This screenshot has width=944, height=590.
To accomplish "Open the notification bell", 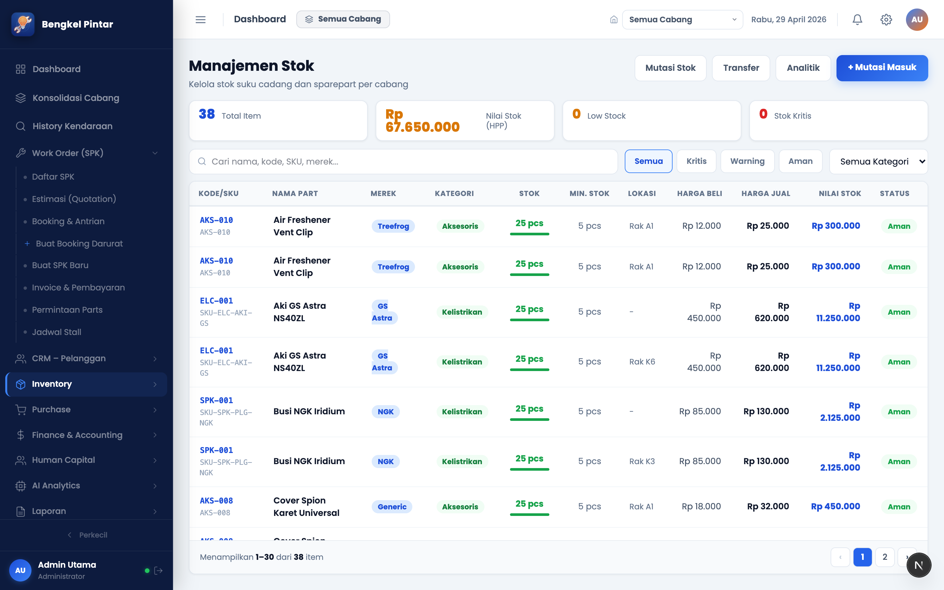I will (x=857, y=20).
